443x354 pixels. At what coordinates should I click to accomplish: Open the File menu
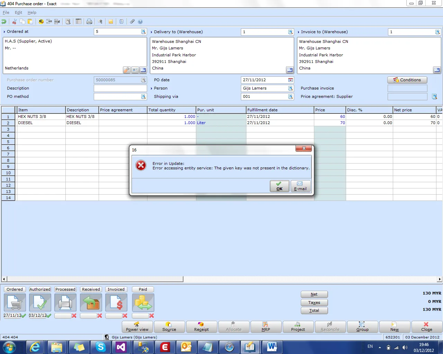[6, 12]
